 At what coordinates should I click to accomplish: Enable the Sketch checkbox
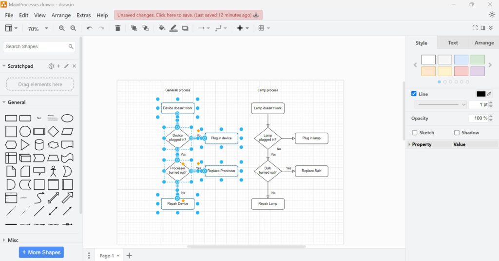(x=415, y=133)
